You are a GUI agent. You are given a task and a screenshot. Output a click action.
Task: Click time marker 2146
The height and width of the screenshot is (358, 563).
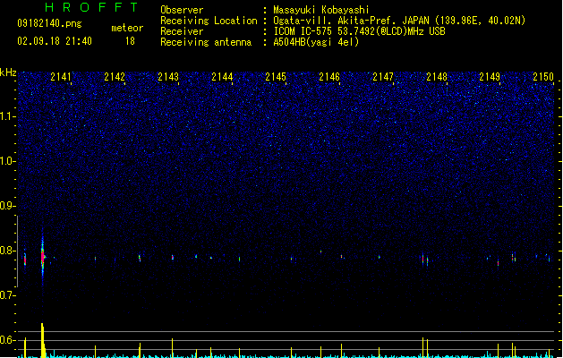[329, 77]
